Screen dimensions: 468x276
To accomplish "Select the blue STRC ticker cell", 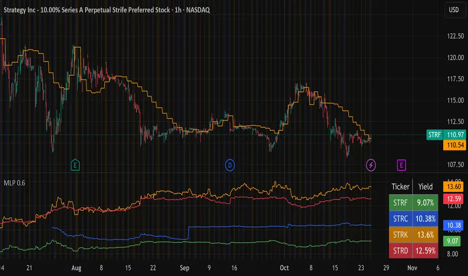I will point(401,219).
